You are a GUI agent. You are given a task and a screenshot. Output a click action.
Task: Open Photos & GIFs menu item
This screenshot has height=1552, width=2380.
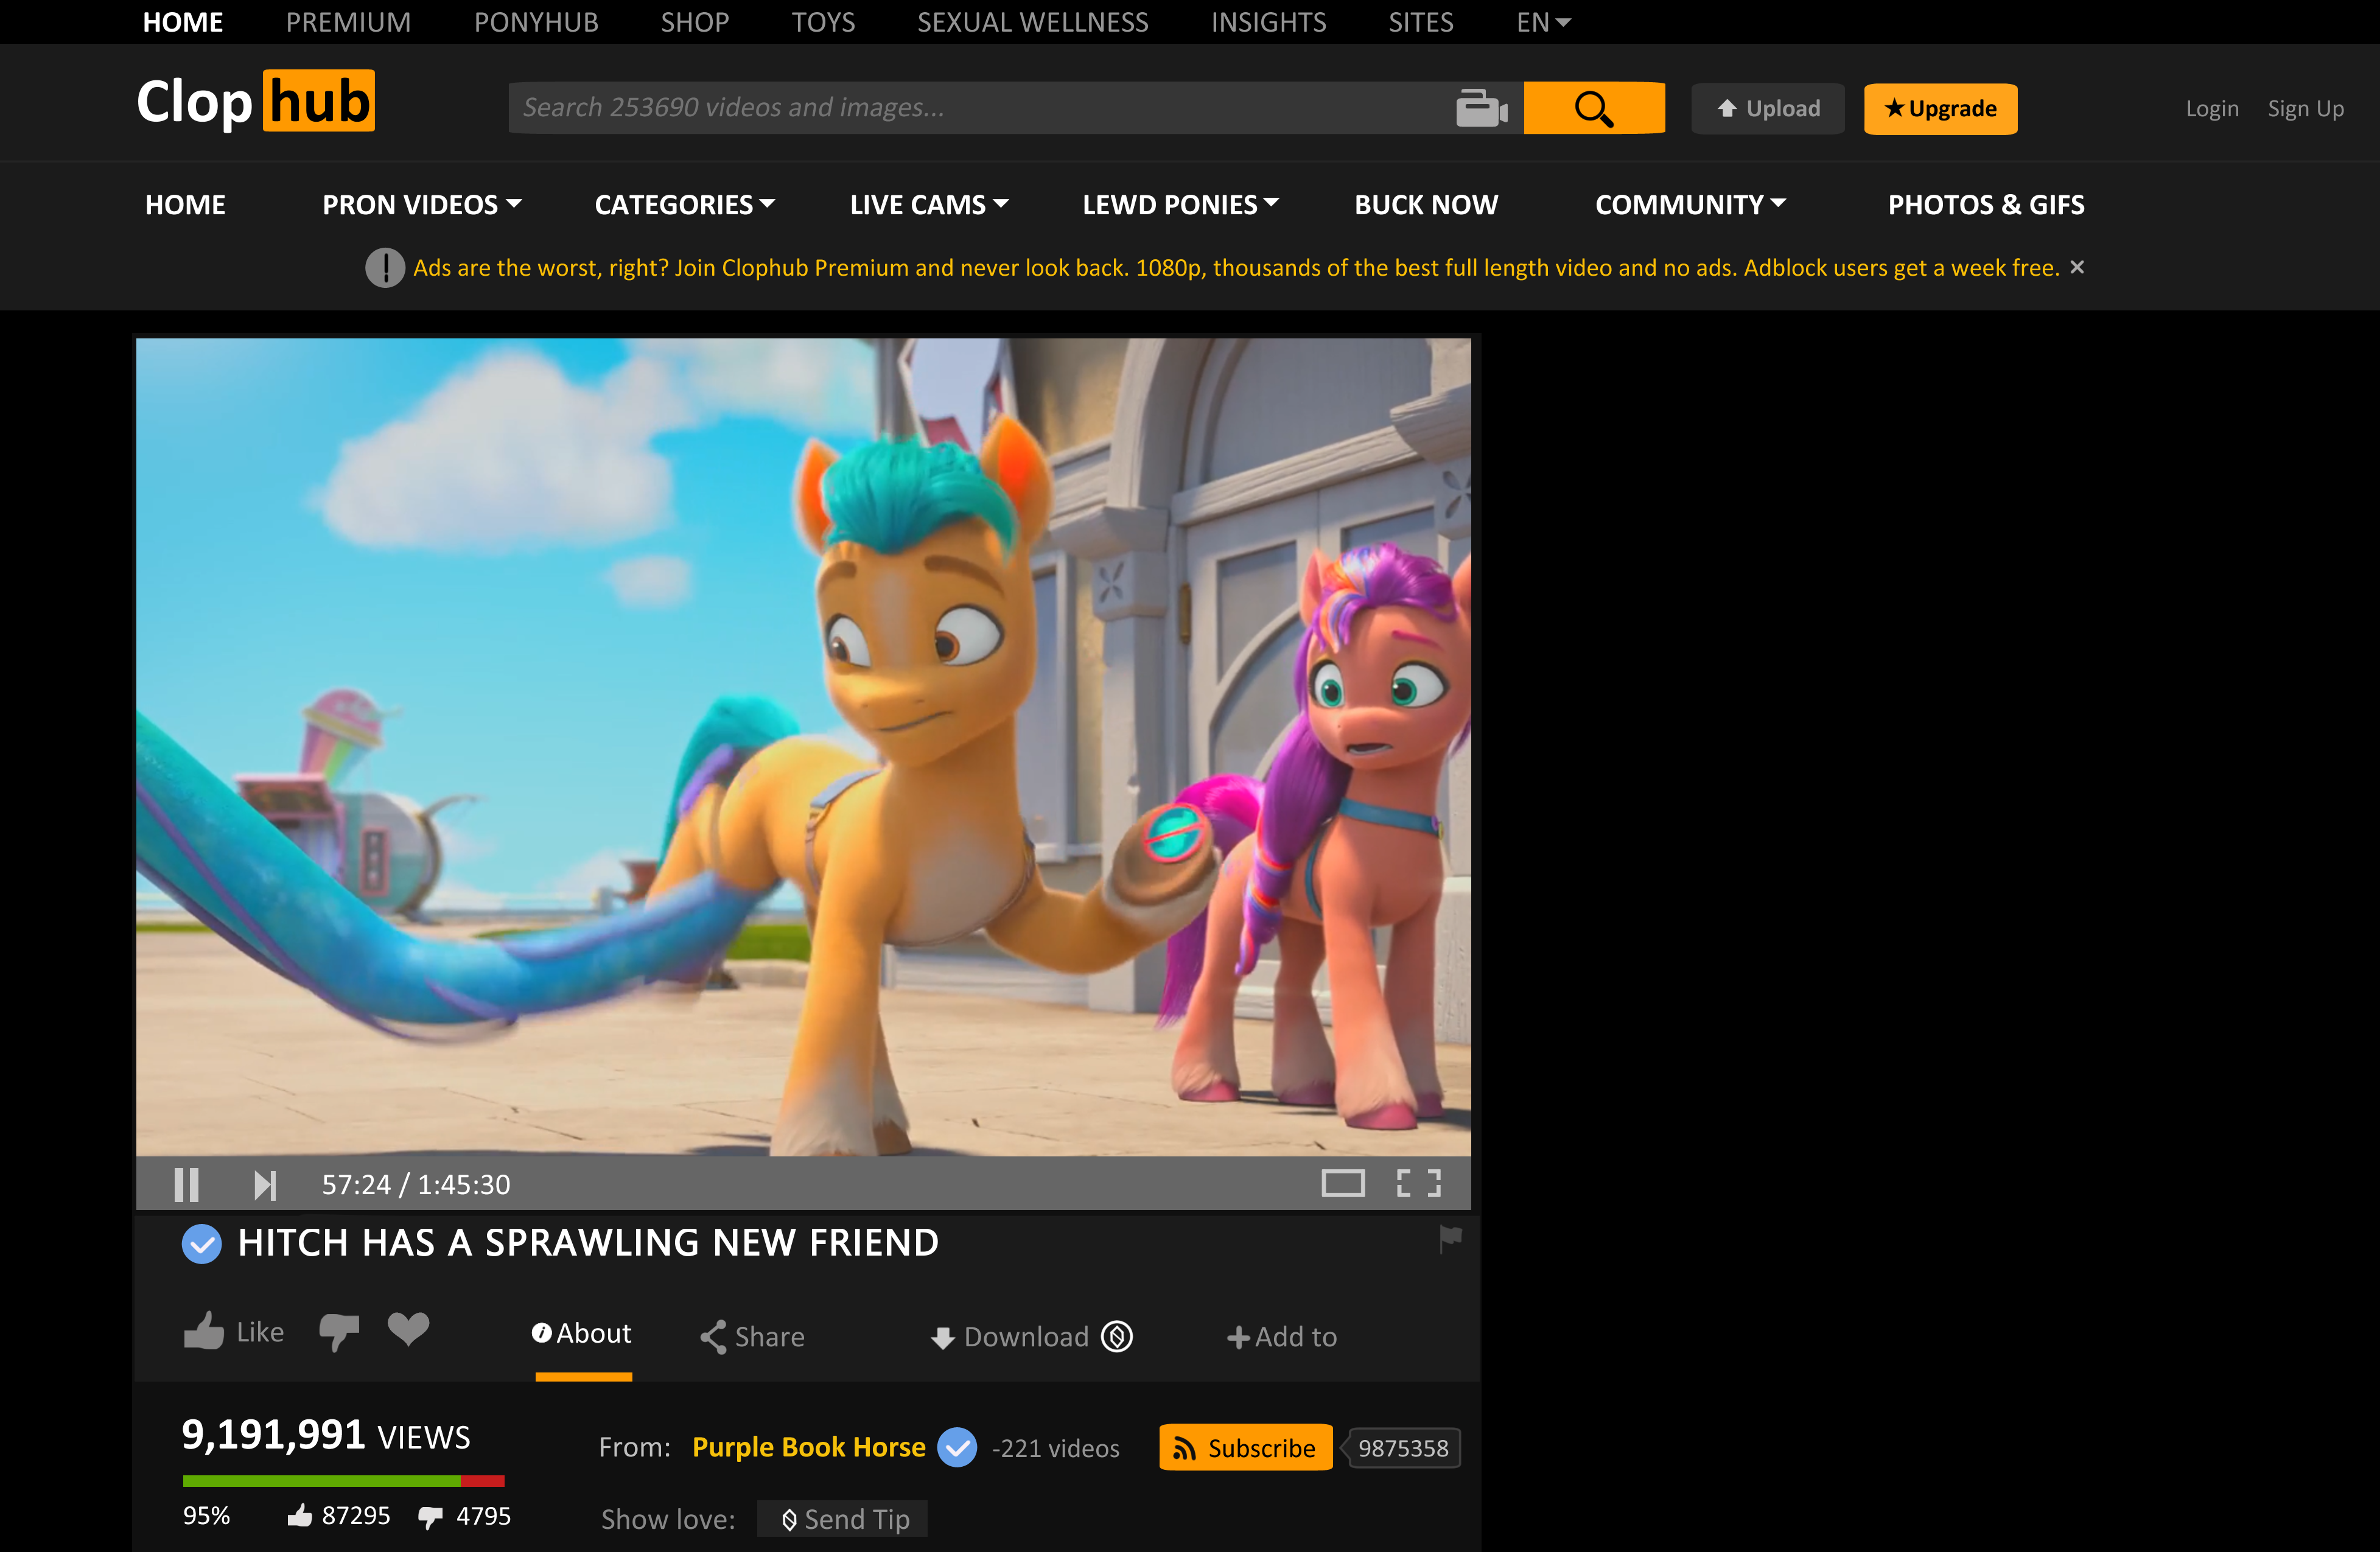(1985, 205)
